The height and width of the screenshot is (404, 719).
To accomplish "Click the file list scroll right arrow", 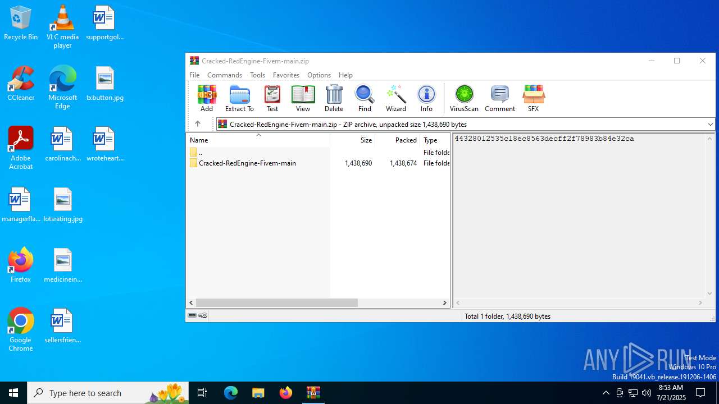I will pyautogui.click(x=445, y=302).
